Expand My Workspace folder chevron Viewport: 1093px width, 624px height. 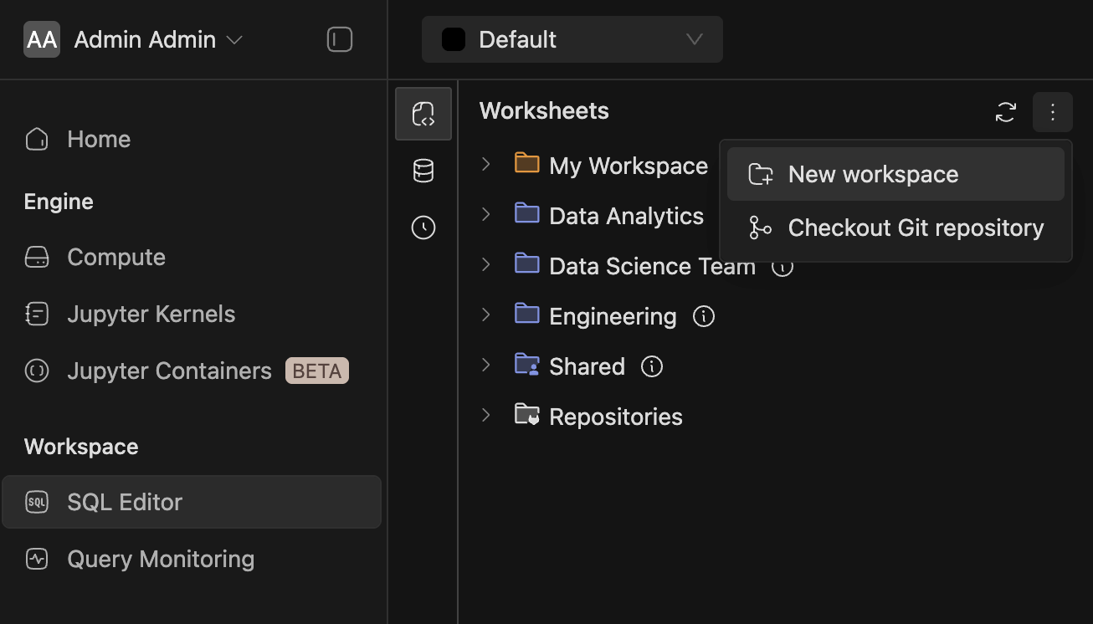(x=486, y=164)
